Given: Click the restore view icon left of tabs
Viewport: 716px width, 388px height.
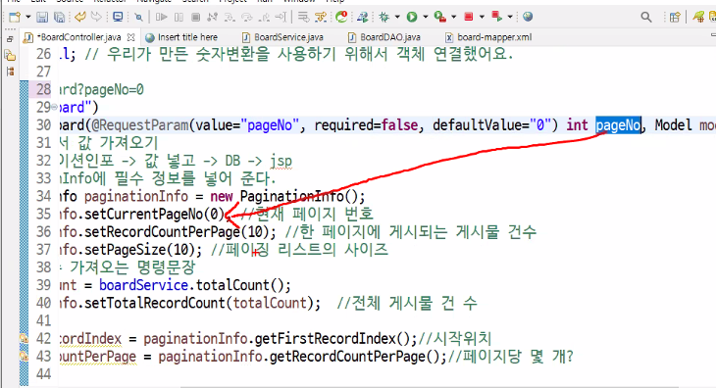Looking at the screenshot, I should [10, 39].
